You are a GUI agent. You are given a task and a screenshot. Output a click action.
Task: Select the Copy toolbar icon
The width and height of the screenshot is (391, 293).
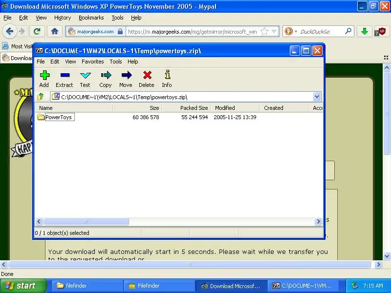(106, 79)
